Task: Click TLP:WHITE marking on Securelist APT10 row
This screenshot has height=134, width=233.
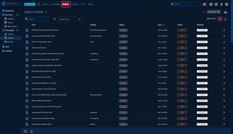Action: 202,112
